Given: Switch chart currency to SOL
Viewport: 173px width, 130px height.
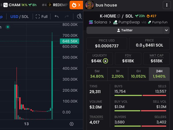Looking at the screenshot, I should coord(25,17).
